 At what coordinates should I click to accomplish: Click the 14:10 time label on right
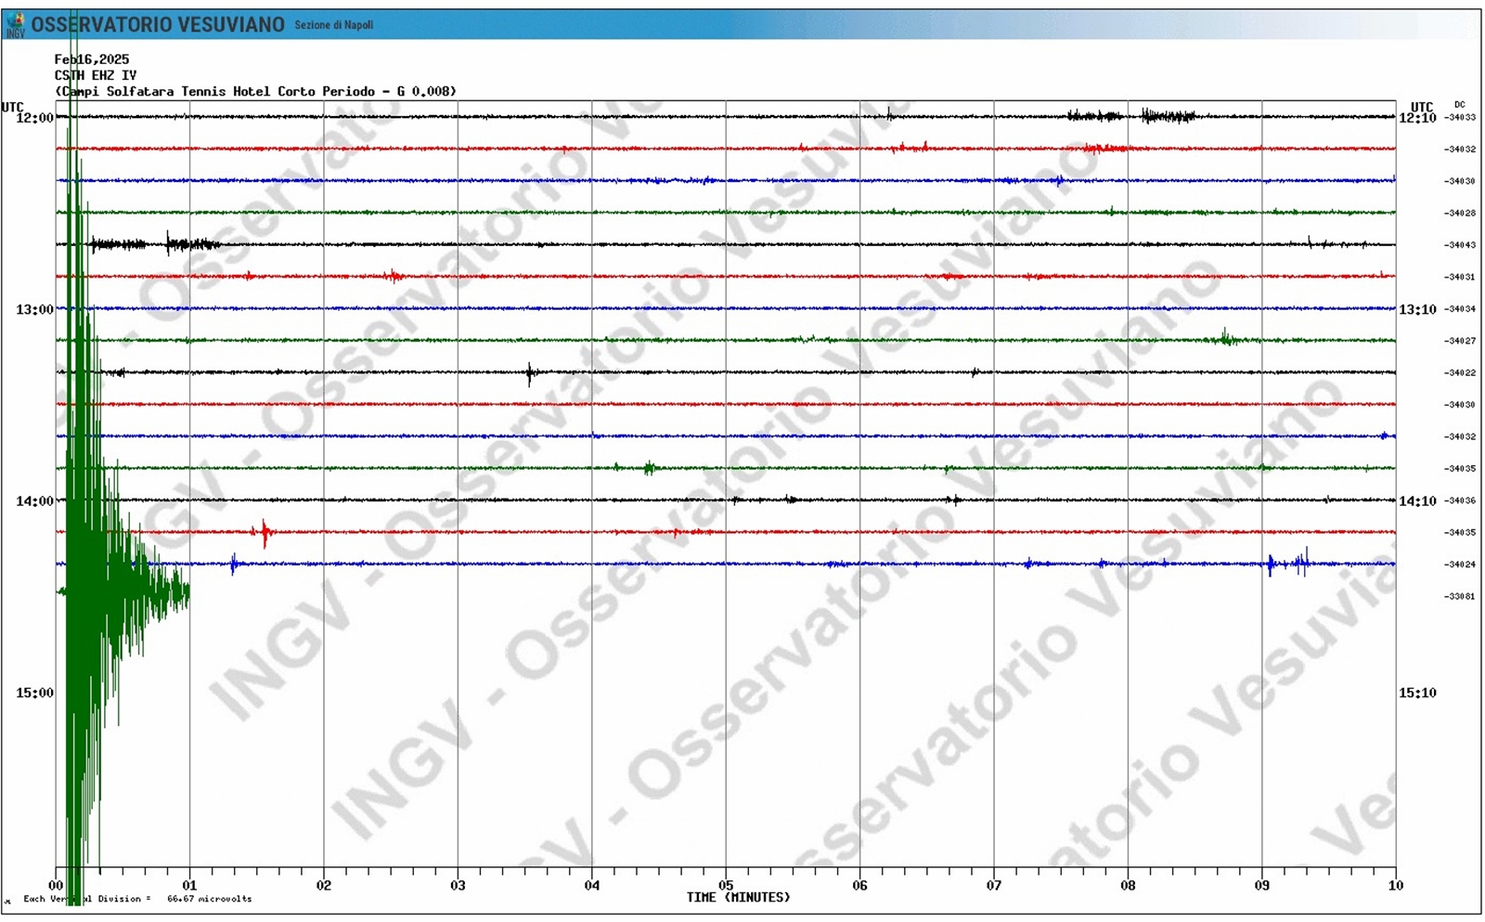[1417, 501]
